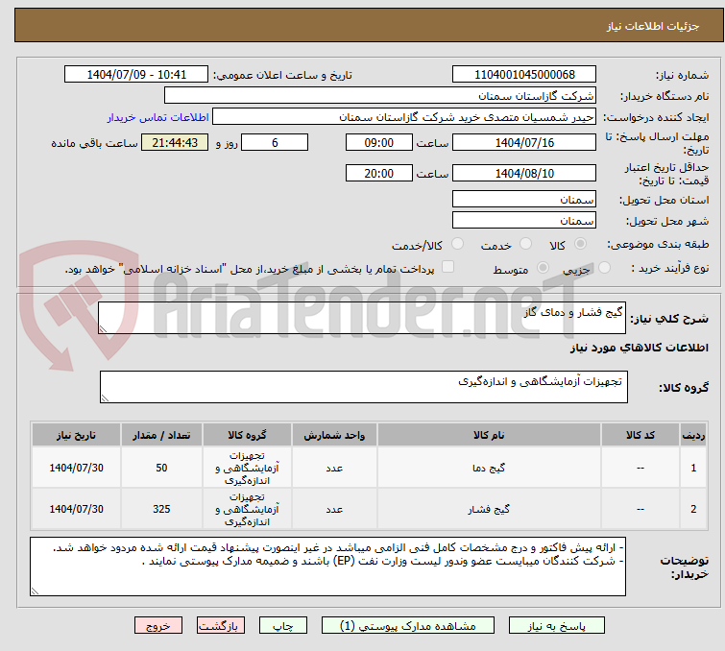The image size is (725, 651).
Task: Select the جزیی purchase type radio
Action: click(604, 268)
